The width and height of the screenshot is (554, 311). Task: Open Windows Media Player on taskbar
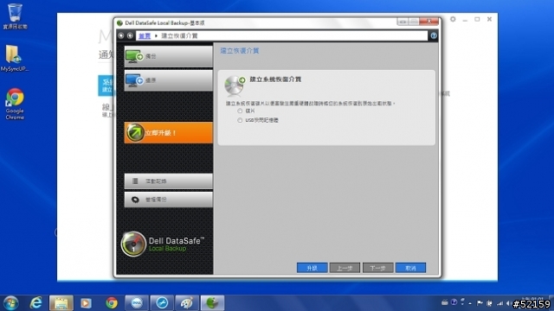(86, 303)
